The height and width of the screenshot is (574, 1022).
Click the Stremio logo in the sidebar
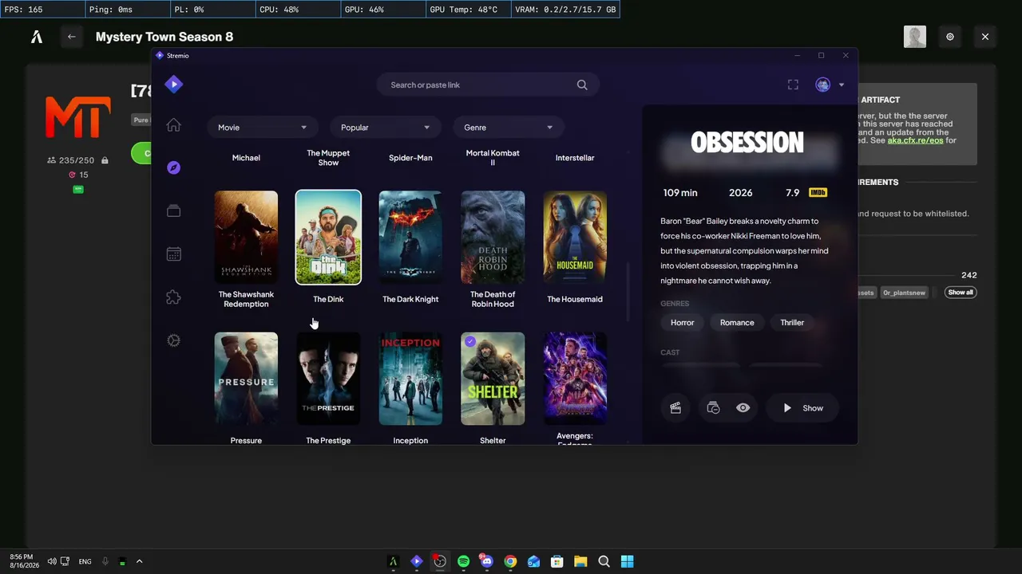[173, 84]
